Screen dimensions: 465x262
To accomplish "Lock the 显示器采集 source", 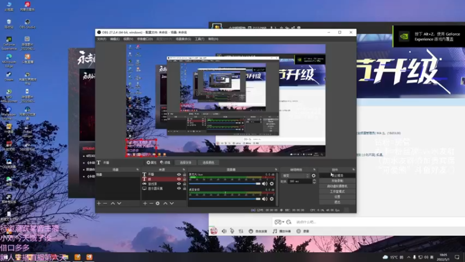I will click(184, 188).
